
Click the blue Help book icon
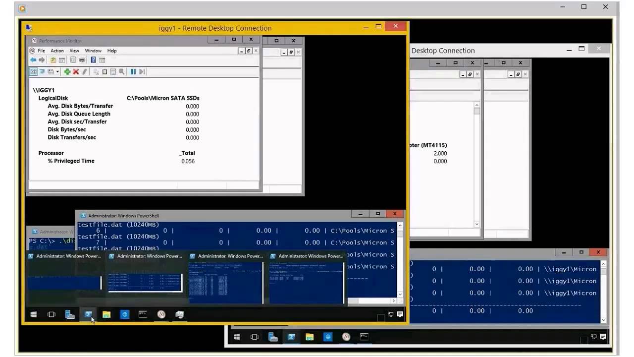(x=93, y=60)
